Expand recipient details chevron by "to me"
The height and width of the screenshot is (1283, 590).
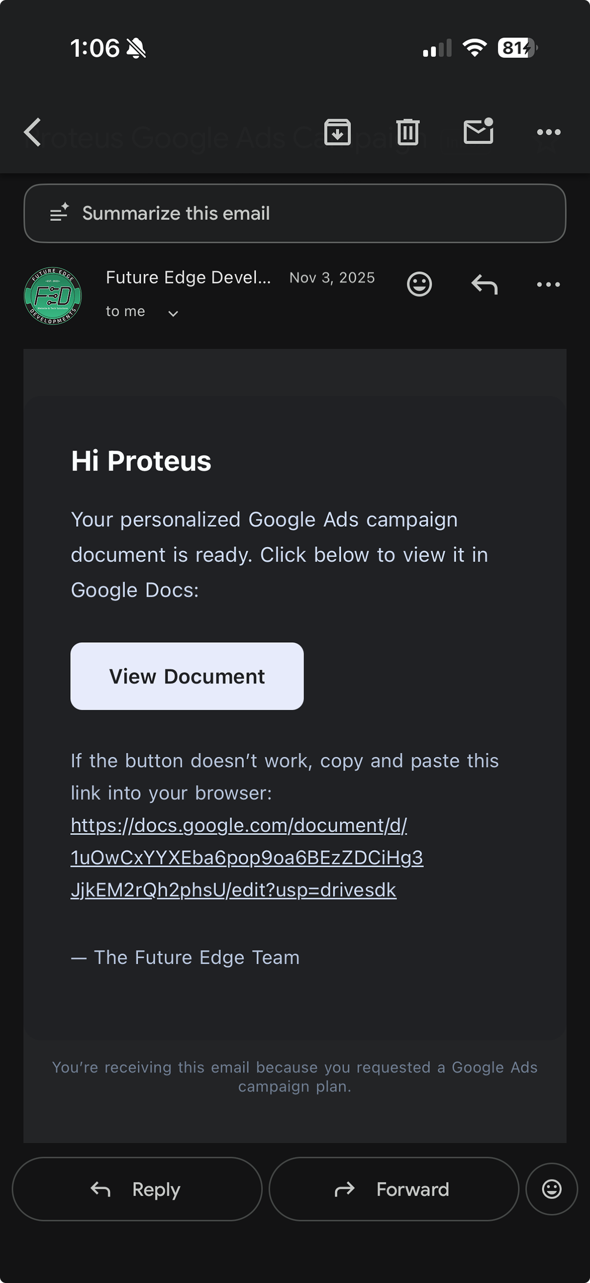[173, 313]
